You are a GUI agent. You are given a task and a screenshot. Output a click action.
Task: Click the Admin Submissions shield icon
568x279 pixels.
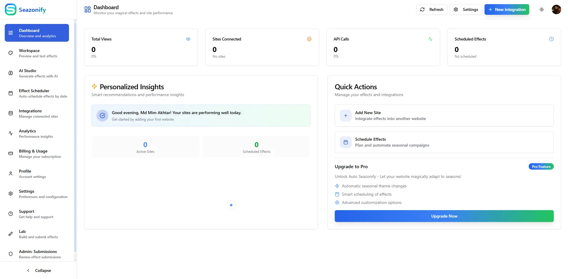[x=11, y=254]
